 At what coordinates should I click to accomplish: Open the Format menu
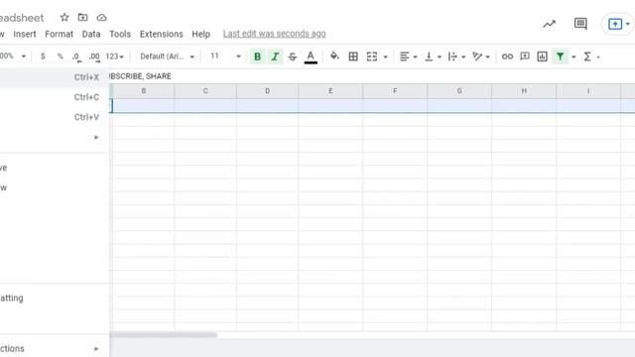[60, 34]
